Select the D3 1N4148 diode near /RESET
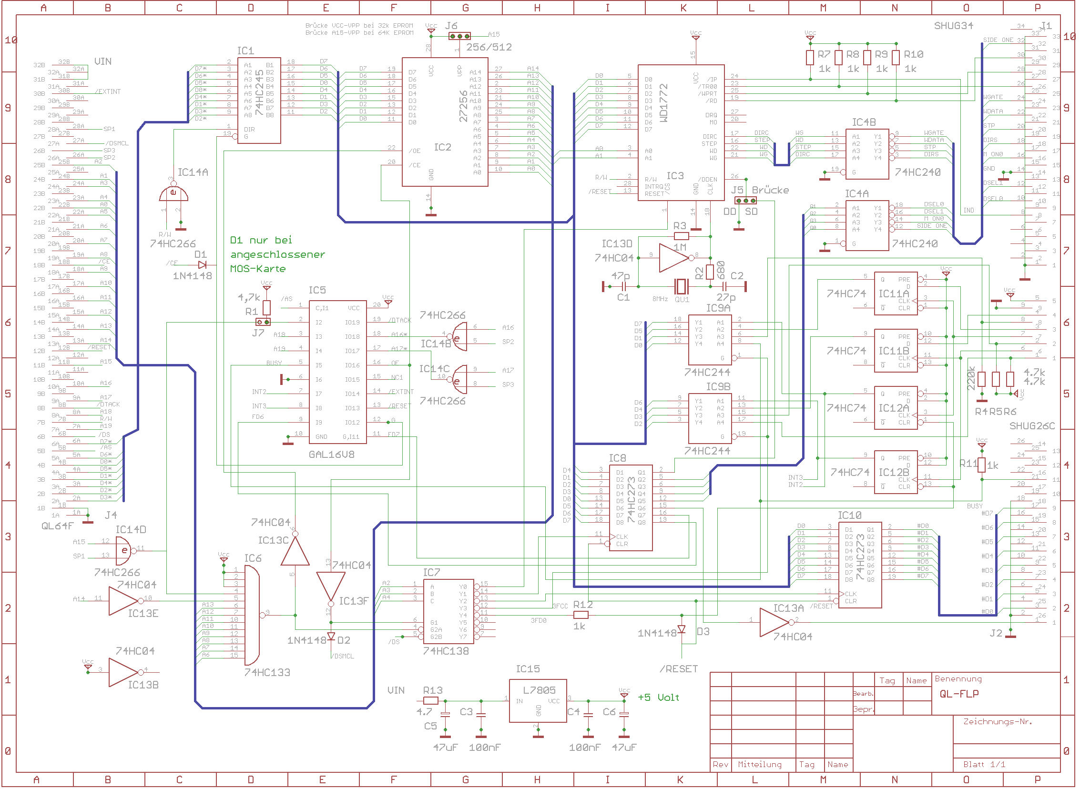The height and width of the screenshot is (789, 1080). [682, 629]
